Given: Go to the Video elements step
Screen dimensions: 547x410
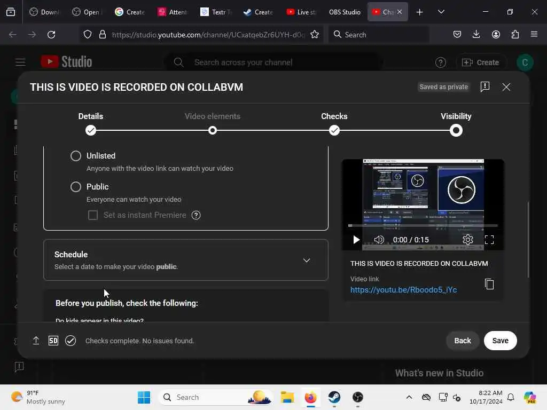Looking at the screenshot, I should pyautogui.click(x=213, y=130).
